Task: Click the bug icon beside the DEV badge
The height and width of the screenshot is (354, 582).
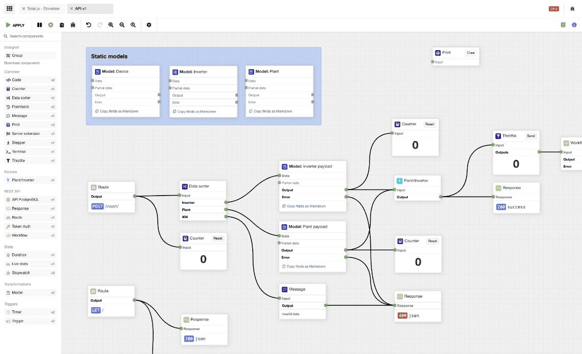Action: 572,9
